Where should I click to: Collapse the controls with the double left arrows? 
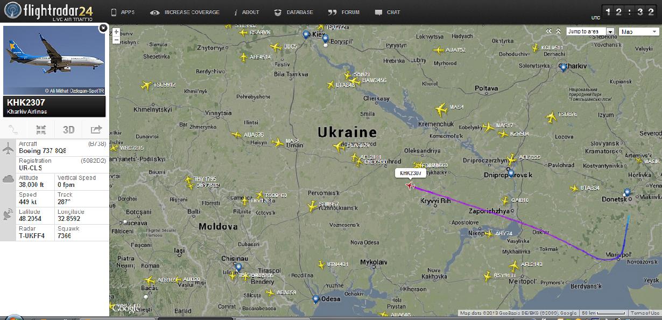tap(550, 31)
